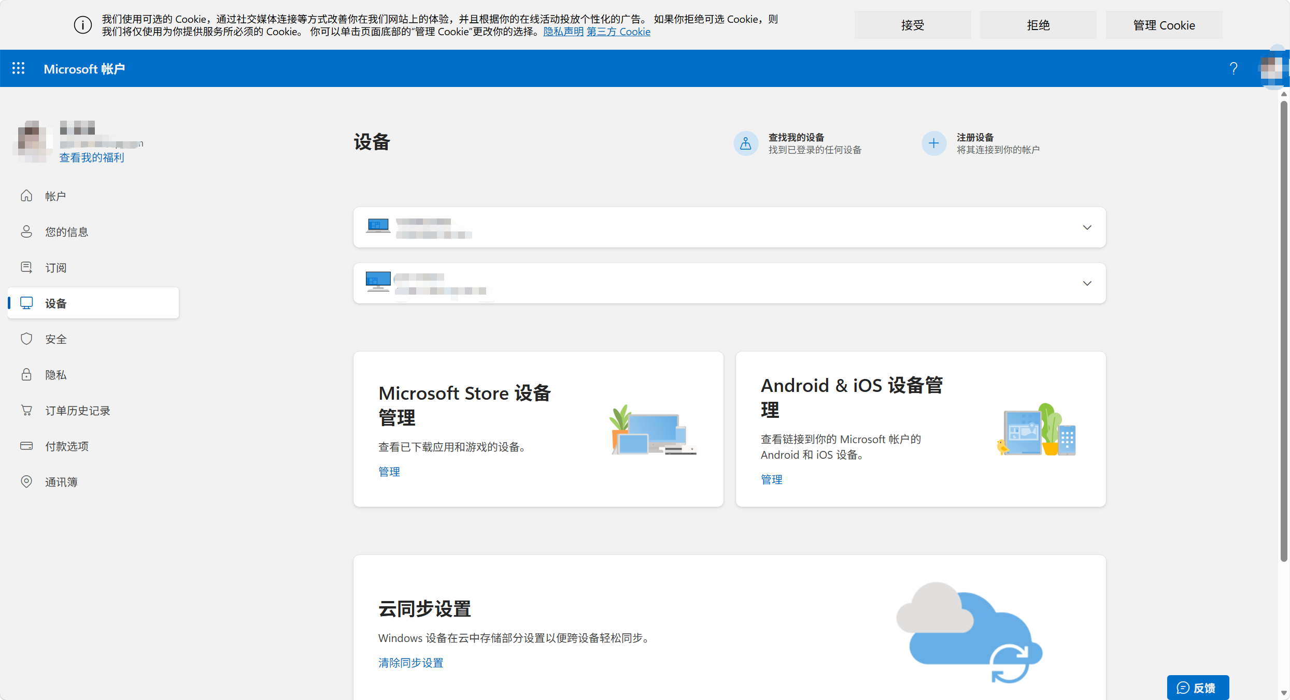Screen dimensions: 1290x700
Task: Click the desktop PC icon in second device card
Action: pos(378,282)
